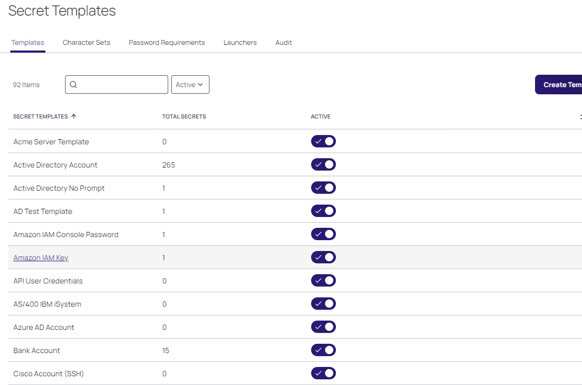Toggle Acme Server Template active switch
Viewport: 582px width, 385px height.
tap(323, 142)
